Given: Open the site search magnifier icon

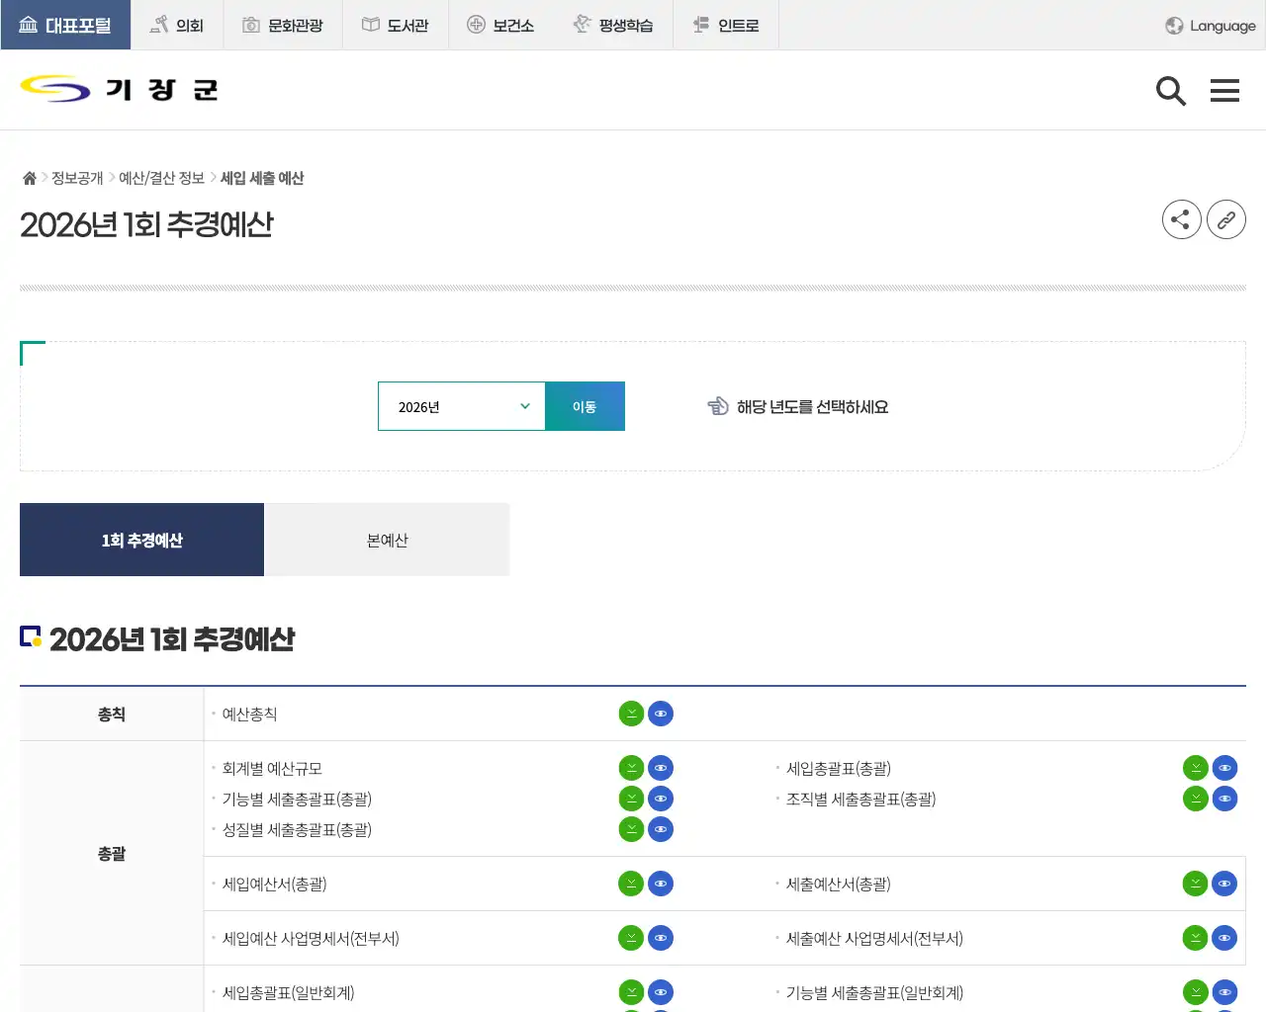Looking at the screenshot, I should click(1171, 90).
